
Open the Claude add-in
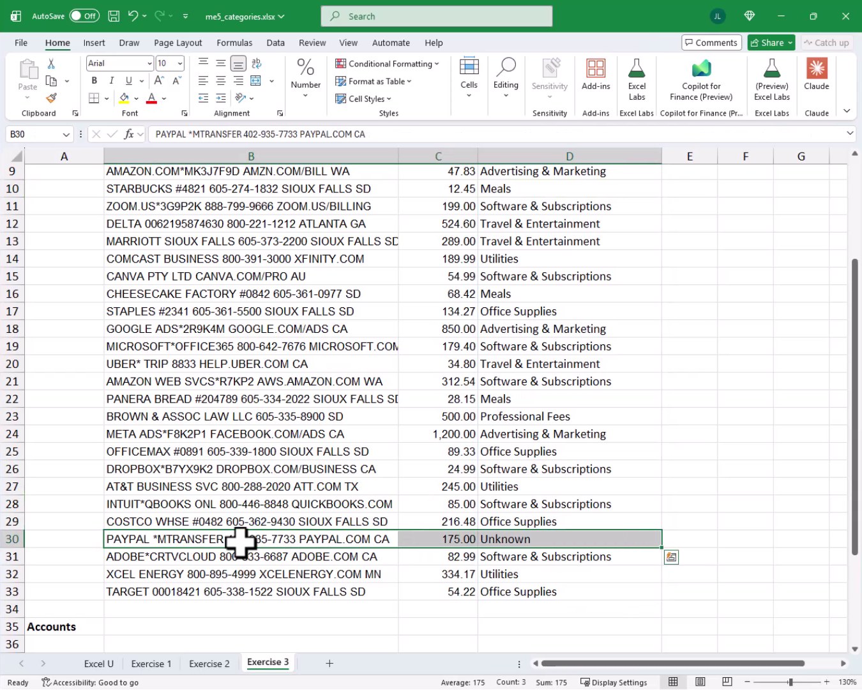817,75
